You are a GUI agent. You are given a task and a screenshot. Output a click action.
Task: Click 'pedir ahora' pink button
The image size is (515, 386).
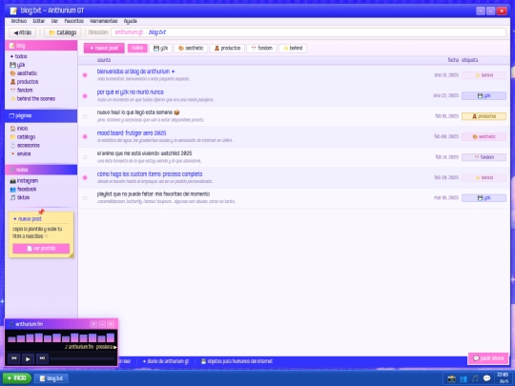click(x=488, y=358)
